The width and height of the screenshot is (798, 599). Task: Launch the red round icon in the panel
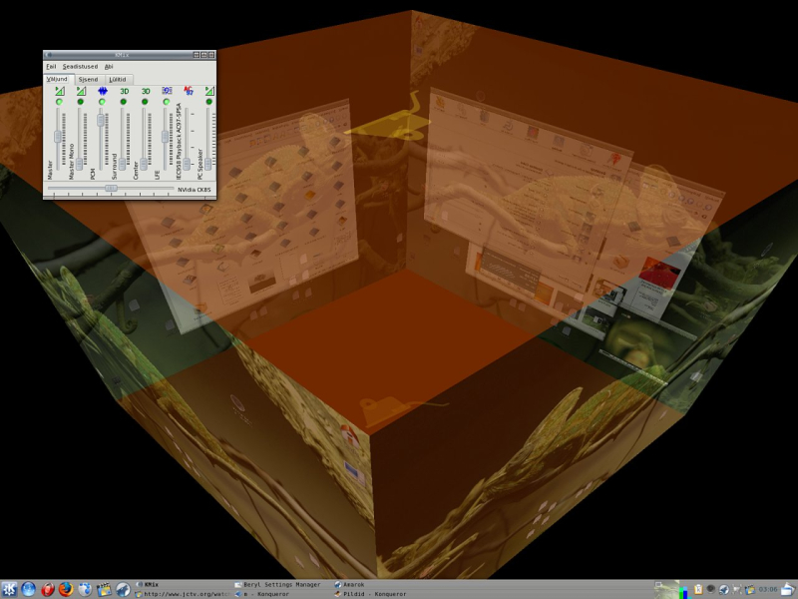[x=47, y=589]
